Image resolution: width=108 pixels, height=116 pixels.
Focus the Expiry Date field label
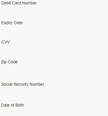pyautogui.click(x=12, y=23)
